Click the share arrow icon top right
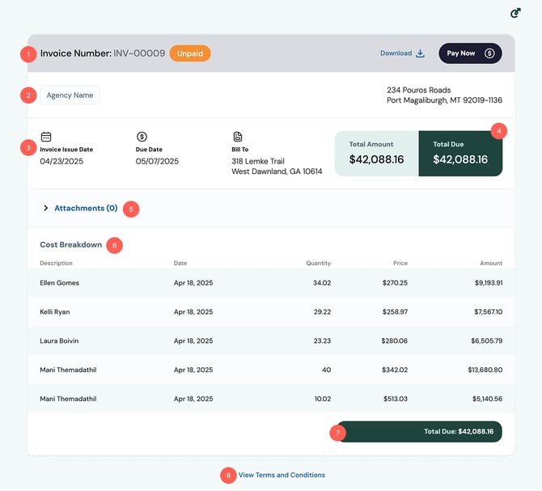The height and width of the screenshot is (491, 542). pos(515,13)
